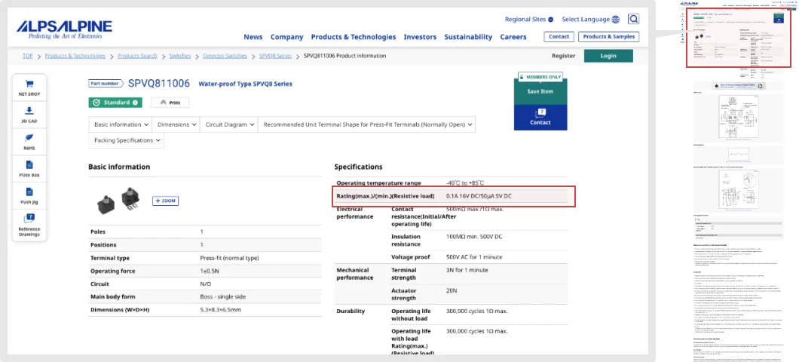Screen dimensions: 799x362
Task: Open the NET SHOP cart icon
Action: click(x=29, y=84)
